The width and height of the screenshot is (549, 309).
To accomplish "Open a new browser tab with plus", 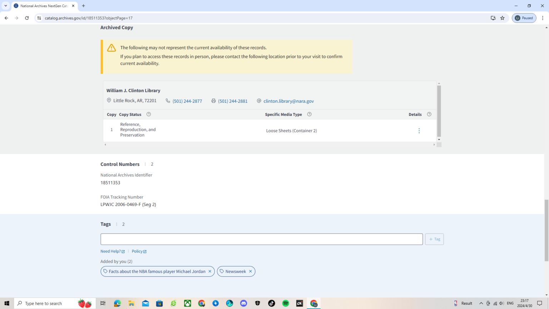I will click(x=83, y=6).
